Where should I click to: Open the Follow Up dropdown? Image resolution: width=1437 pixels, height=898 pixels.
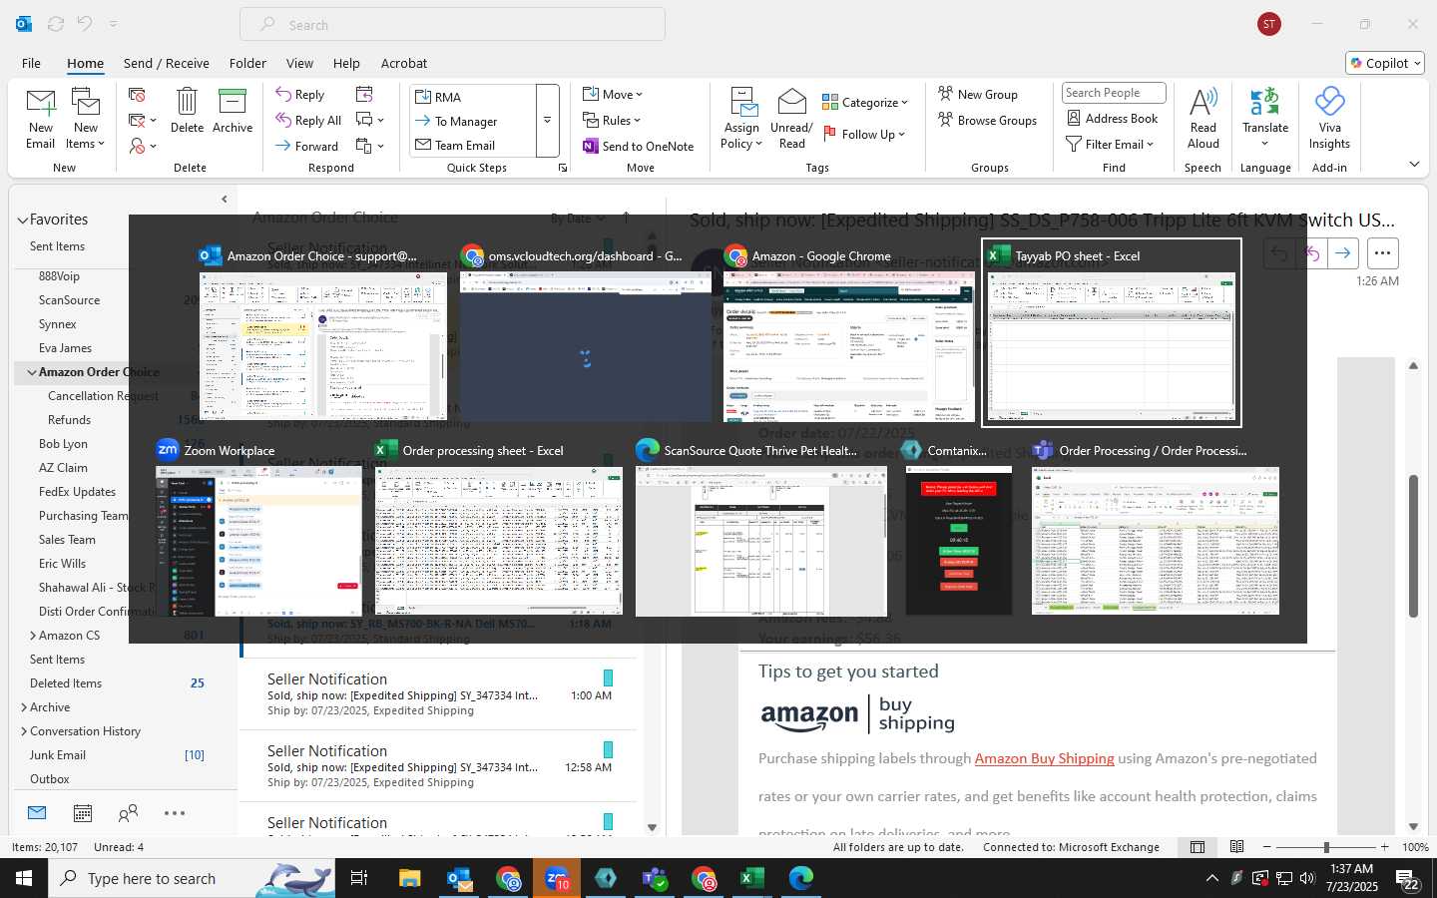[864, 134]
